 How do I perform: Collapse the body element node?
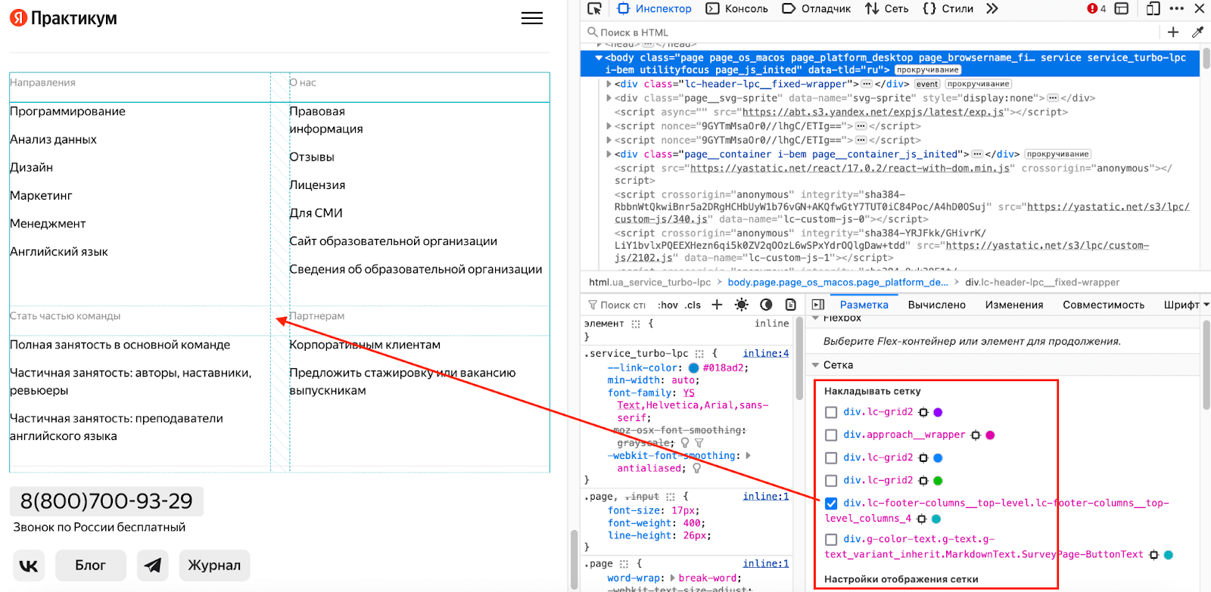click(x=599, y=57)
